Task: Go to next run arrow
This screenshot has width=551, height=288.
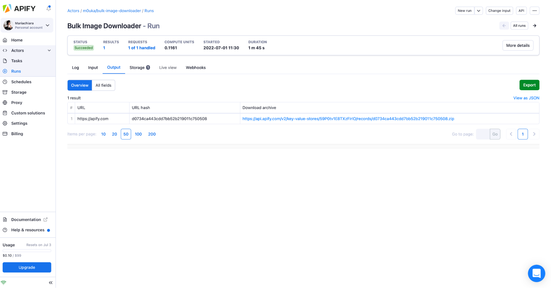Action: click(x=534, y=26)
